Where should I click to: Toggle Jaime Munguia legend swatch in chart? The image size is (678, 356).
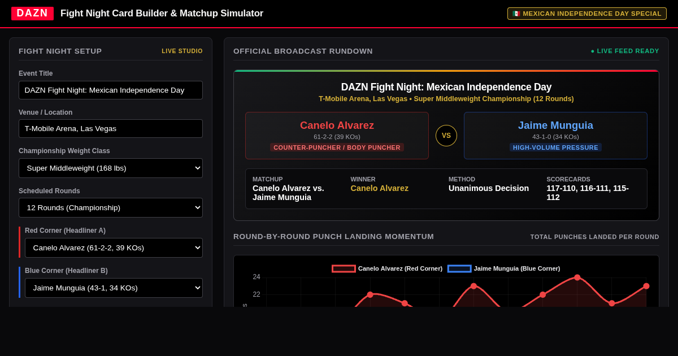459,268
